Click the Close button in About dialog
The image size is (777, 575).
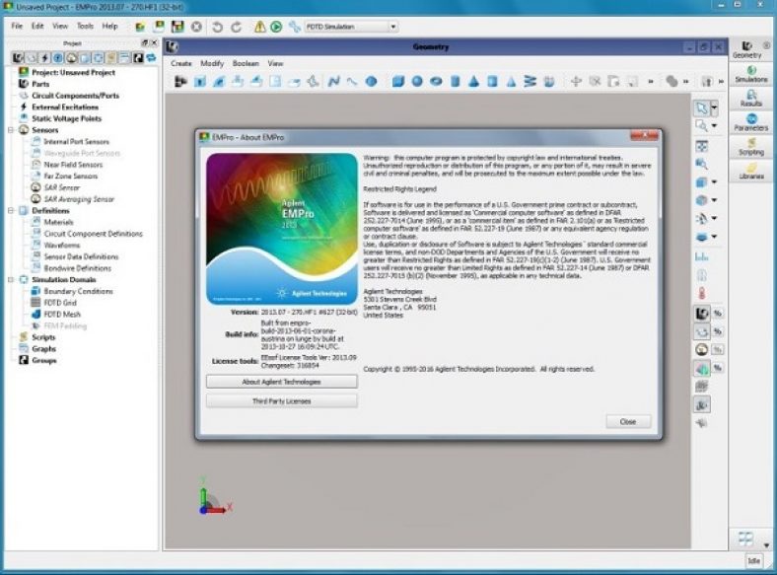pyautogui.click(x=628, y=421)
